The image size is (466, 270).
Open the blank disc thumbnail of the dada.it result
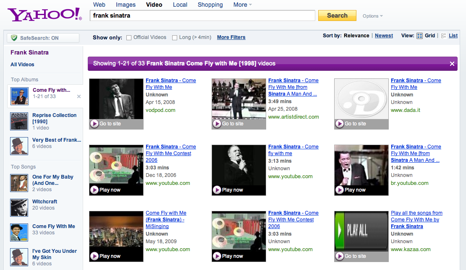361,99
